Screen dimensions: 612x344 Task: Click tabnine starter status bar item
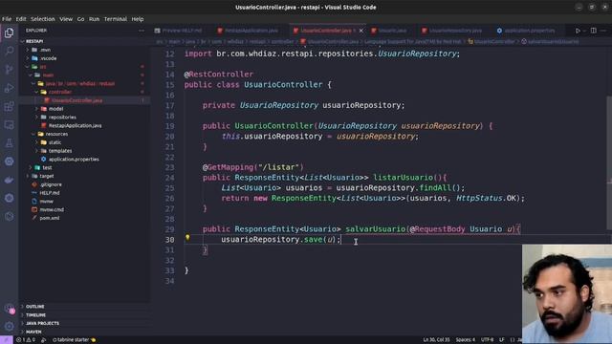tap(74, 340)
